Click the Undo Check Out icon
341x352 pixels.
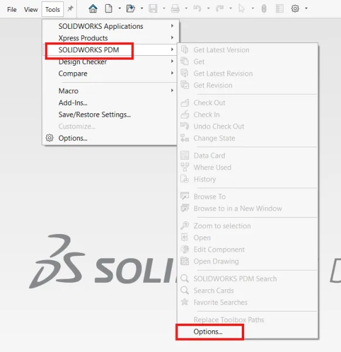click(x=185, y=126)
